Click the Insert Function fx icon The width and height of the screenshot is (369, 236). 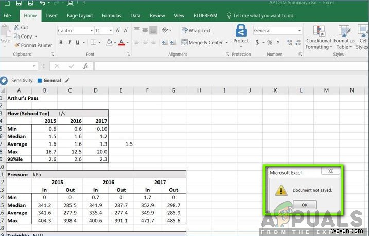[85, 66]
